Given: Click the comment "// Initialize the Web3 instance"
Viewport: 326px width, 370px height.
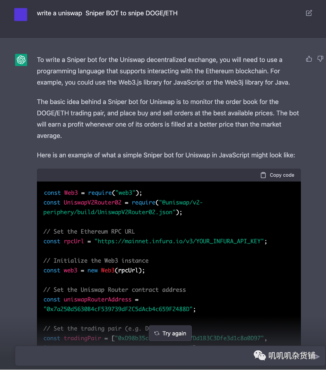Looking at the screenshot, I should point(96,260).
